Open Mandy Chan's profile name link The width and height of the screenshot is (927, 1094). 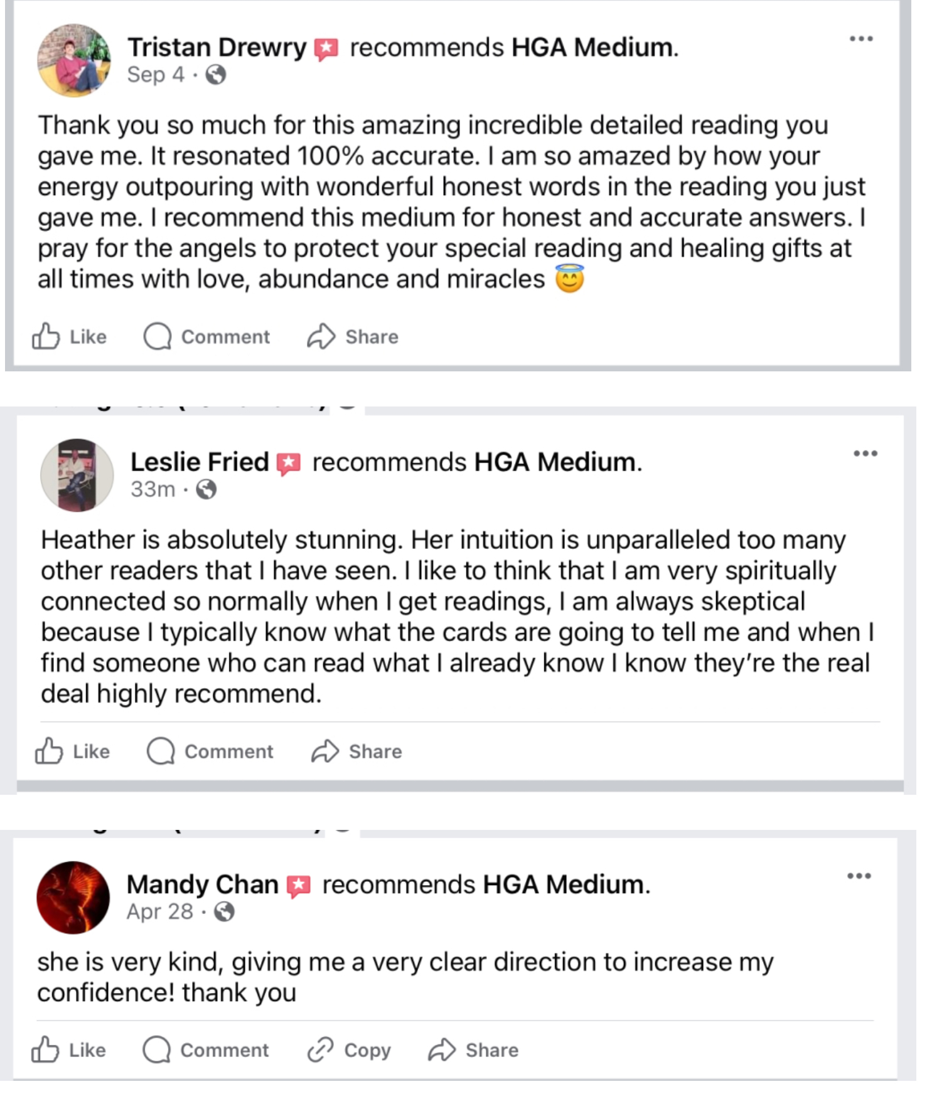pyautogui.click(x=202, y=884)
